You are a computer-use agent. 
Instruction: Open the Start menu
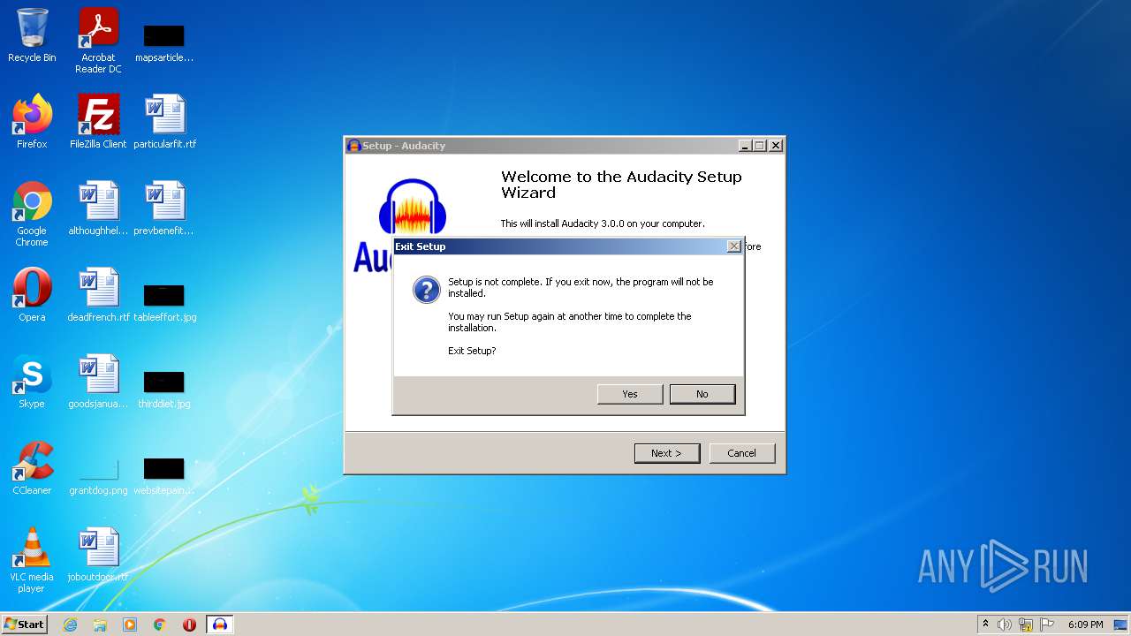[25, 625]
